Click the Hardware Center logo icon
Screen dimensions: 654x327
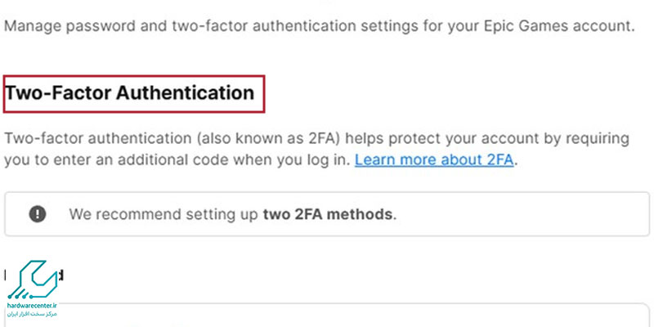pyautogui.click(x=32, y=280)
